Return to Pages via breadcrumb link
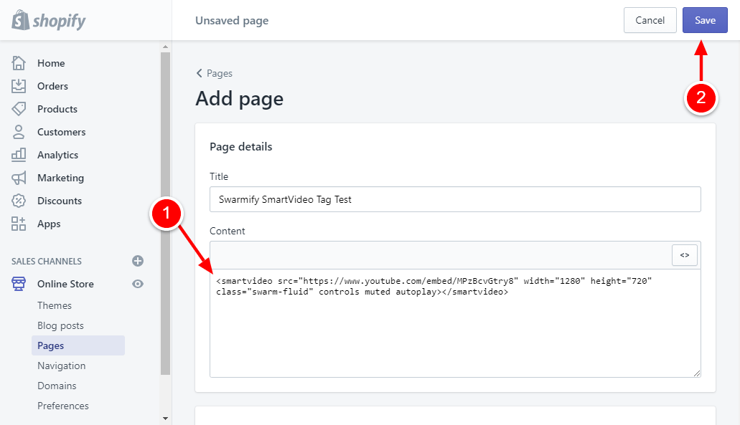Screen dimensions: 740x425 (220, 73)
